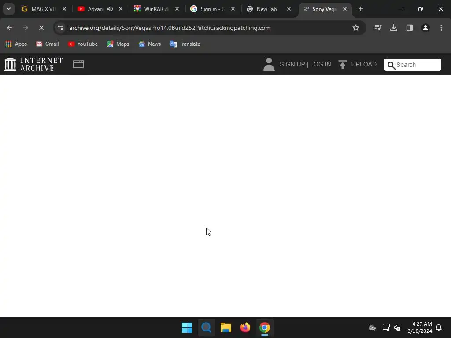Screen dimensions: 451x338
Task: View site information icon in address bar
Action: pyautogui.click(x=60, y=28)
